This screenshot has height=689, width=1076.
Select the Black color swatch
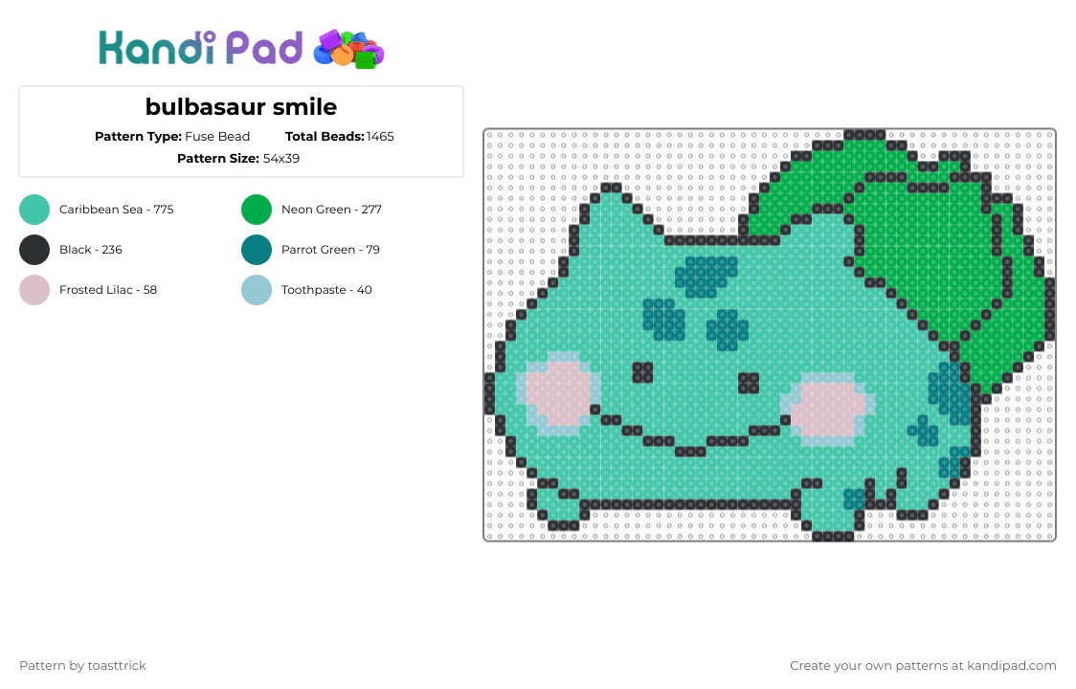click(x=34, y=250)
